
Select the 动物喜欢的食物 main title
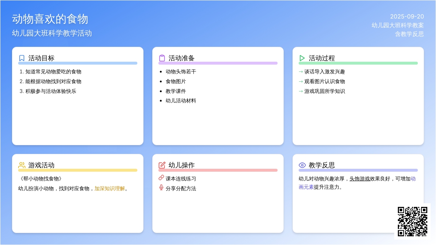click(x=50, y=19)
